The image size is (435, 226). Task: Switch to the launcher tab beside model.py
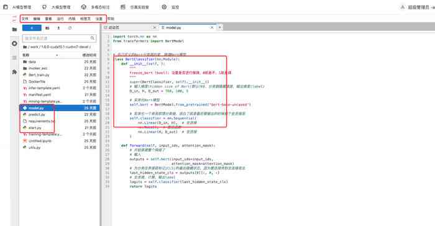click(128, 27)
